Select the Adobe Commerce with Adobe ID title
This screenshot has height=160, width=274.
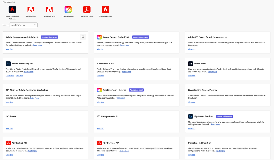22,37
